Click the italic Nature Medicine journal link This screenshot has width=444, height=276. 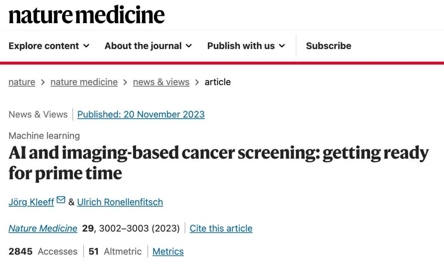43,228
